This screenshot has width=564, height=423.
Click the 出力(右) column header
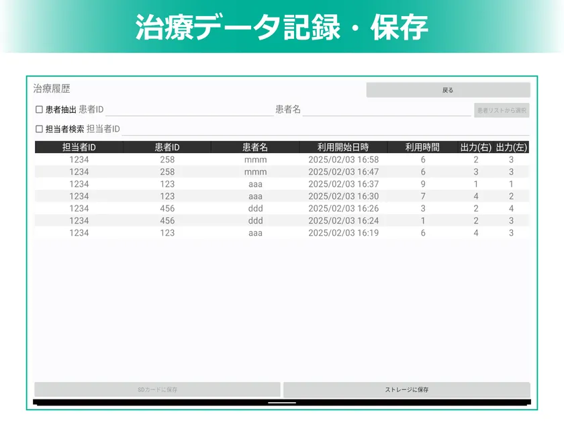coord(475,147)
